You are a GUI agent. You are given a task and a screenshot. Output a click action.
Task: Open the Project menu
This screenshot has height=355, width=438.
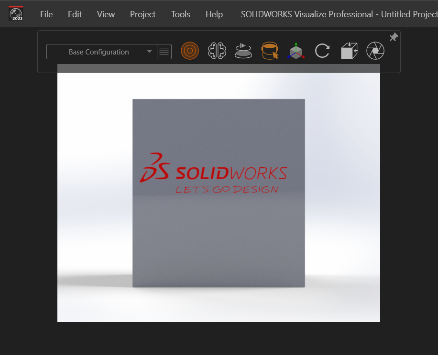[142, 14]
